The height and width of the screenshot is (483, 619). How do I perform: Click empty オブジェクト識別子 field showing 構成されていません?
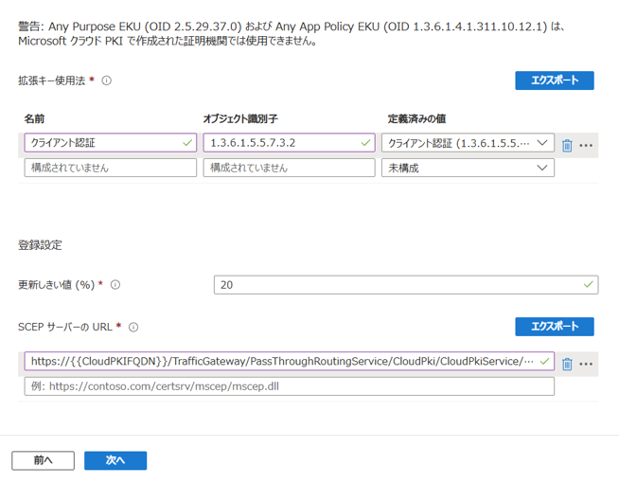(x=289, y=168)
